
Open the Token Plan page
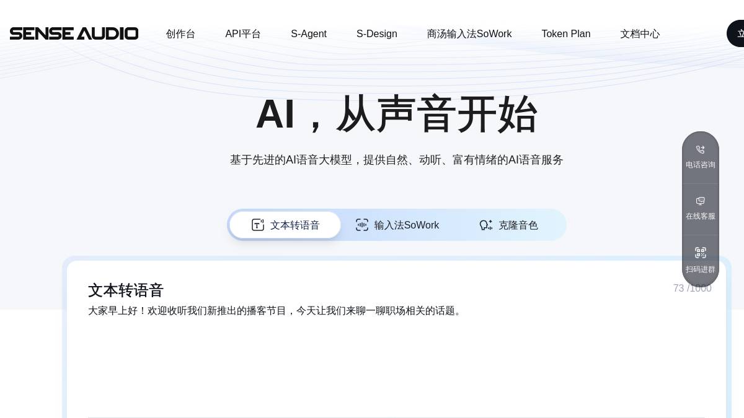point(566,34)
